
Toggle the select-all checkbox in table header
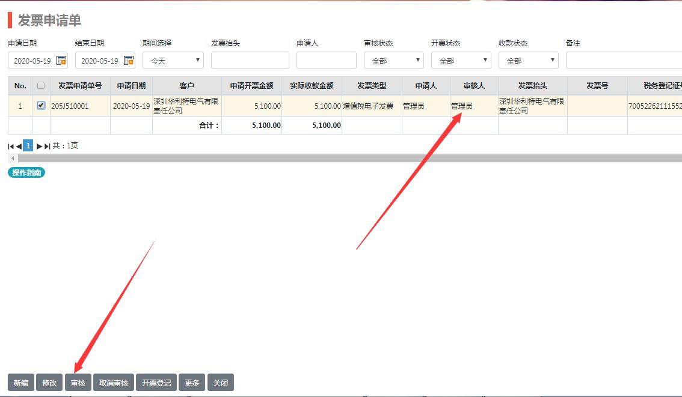[41, 85]
